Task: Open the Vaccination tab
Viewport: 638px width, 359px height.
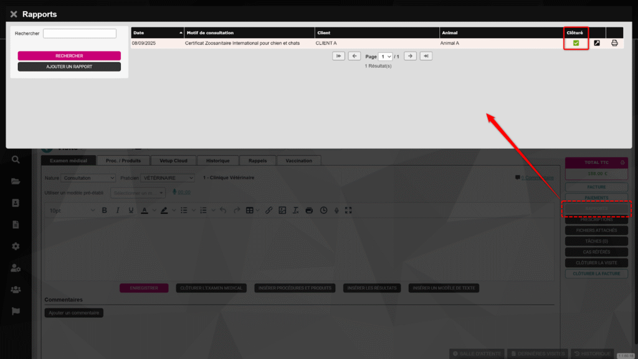Action: point(299,161)
